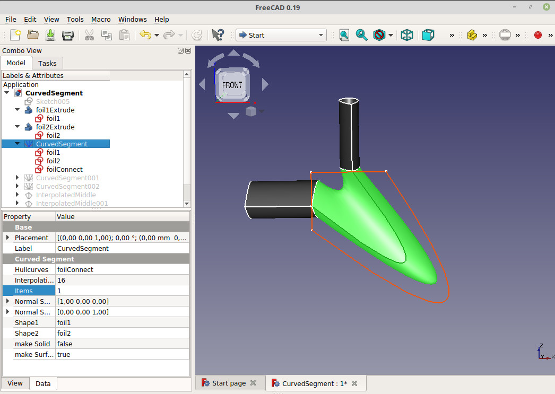
Task: Click the Redo arrow icon
Action: (169, 35)
